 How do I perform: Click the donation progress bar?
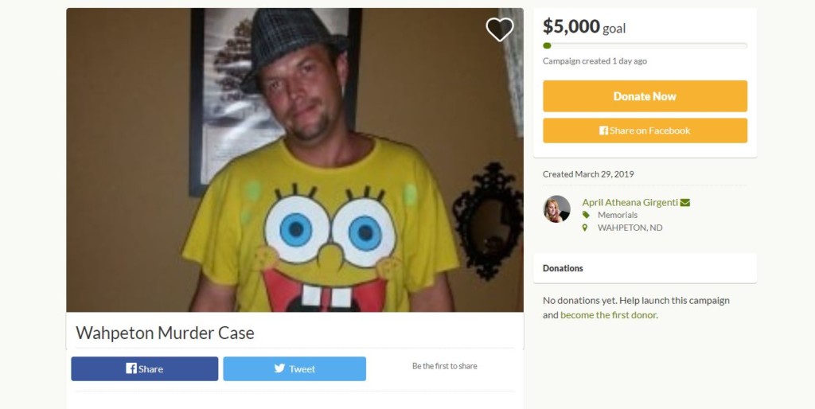(645, 45)
